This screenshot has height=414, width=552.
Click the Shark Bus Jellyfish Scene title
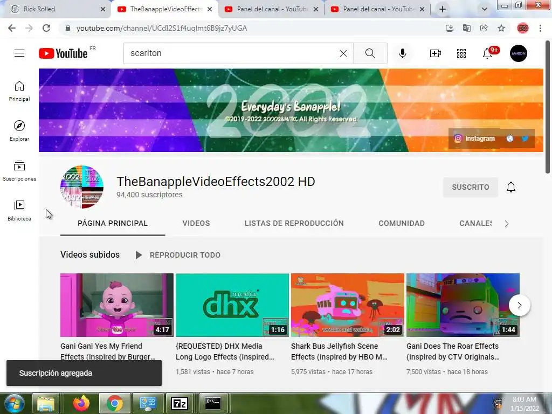click(x=340, y=351)
